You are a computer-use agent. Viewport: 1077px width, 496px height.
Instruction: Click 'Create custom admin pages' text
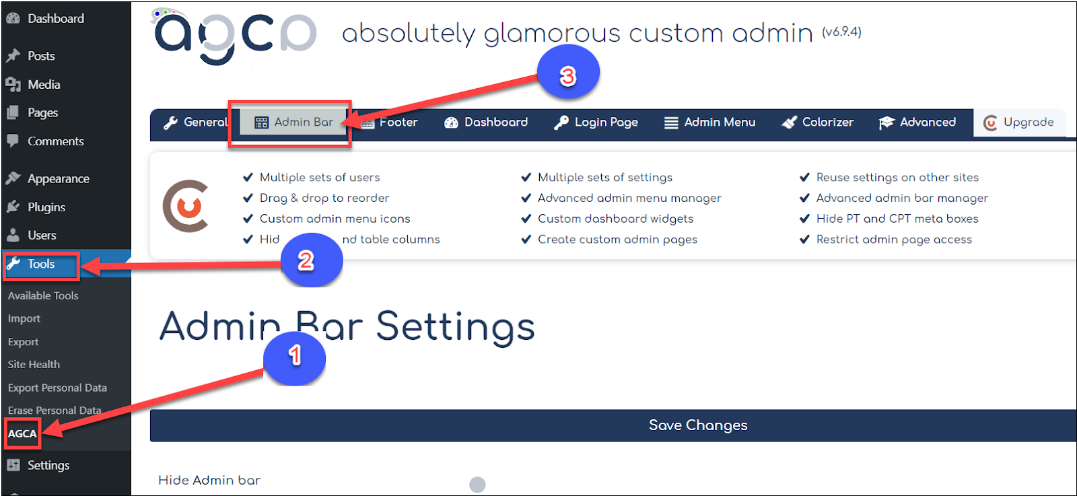pyautogui.click(x=617, y=240)
